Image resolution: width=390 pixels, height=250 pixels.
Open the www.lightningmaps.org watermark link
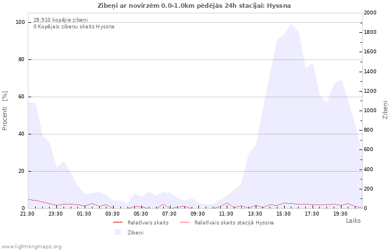click(31, 246)
